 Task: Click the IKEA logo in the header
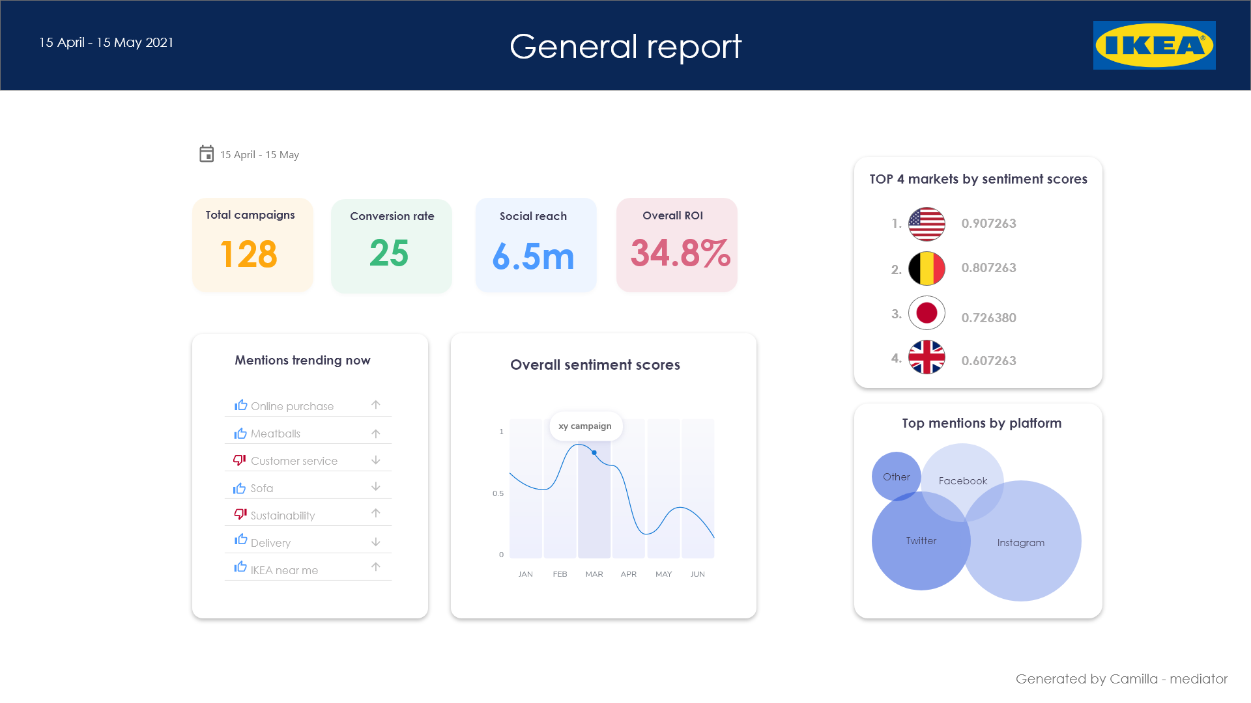(1154, 45)
